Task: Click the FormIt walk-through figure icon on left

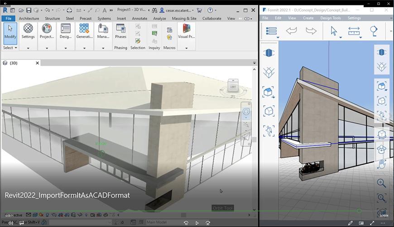Action: 269,131
